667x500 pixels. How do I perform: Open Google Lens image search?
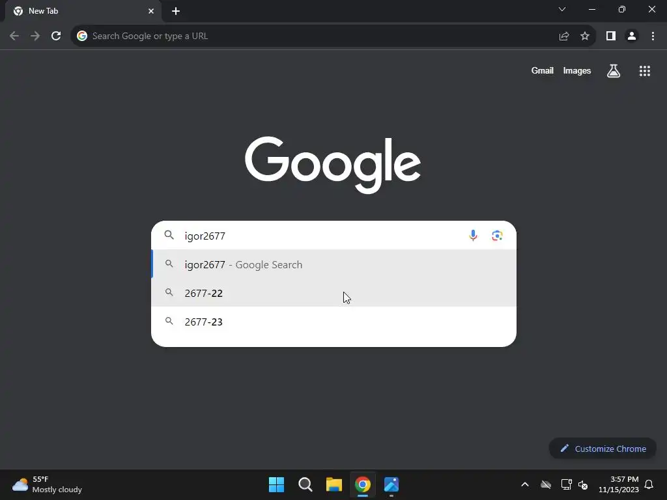click(497, 236)
